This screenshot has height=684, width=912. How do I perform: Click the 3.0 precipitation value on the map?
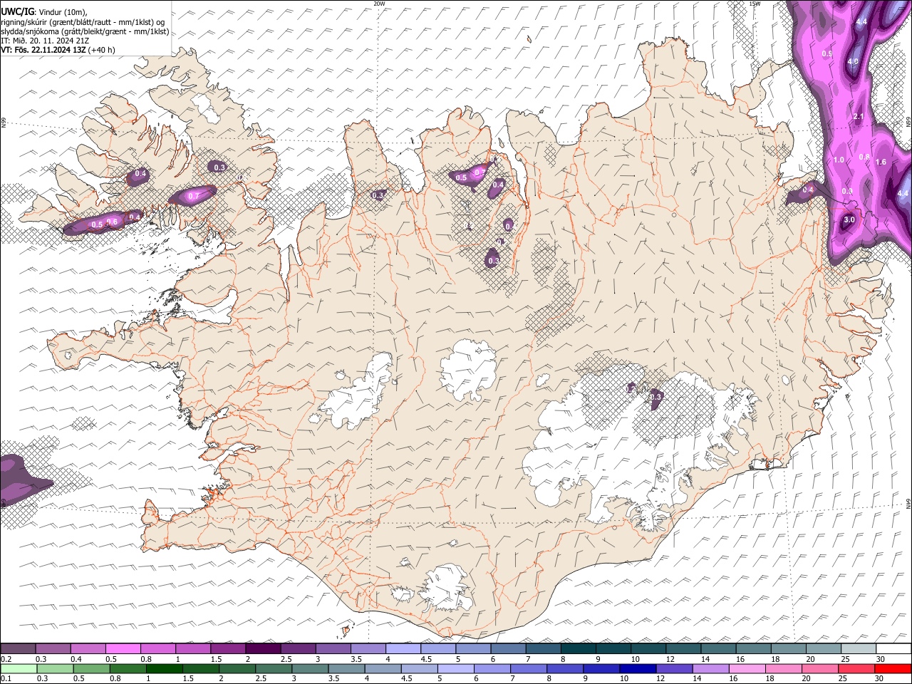click(x=849, y=220)
